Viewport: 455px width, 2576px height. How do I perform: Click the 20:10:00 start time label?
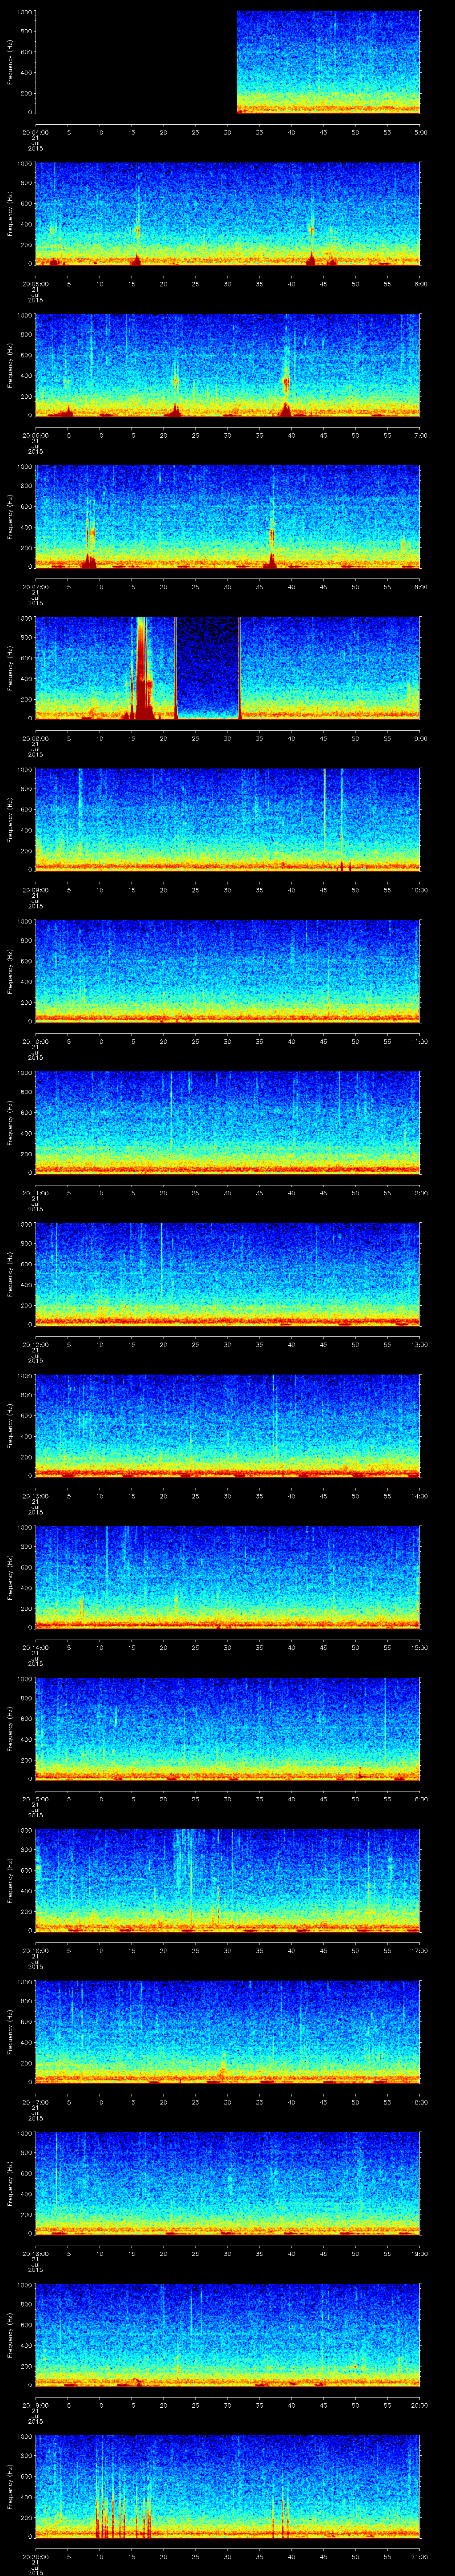[x=35, y=1041]
